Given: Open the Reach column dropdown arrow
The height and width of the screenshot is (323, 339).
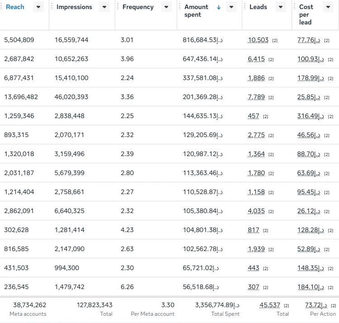Looking at the screenshot, I should pyautogui.click(x=38, y=7).
